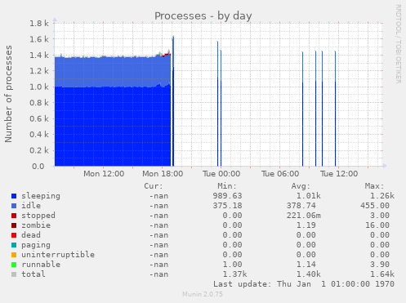Click the 'Avg:' column header

tap(301, 186)
